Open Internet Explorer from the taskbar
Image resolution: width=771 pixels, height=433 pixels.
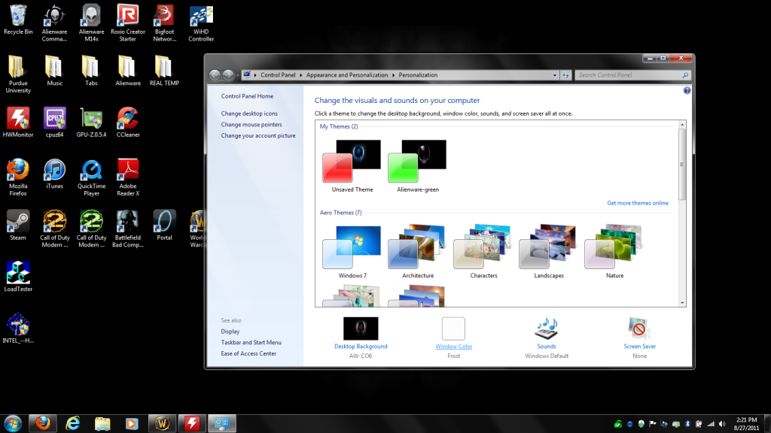[73, 423]
